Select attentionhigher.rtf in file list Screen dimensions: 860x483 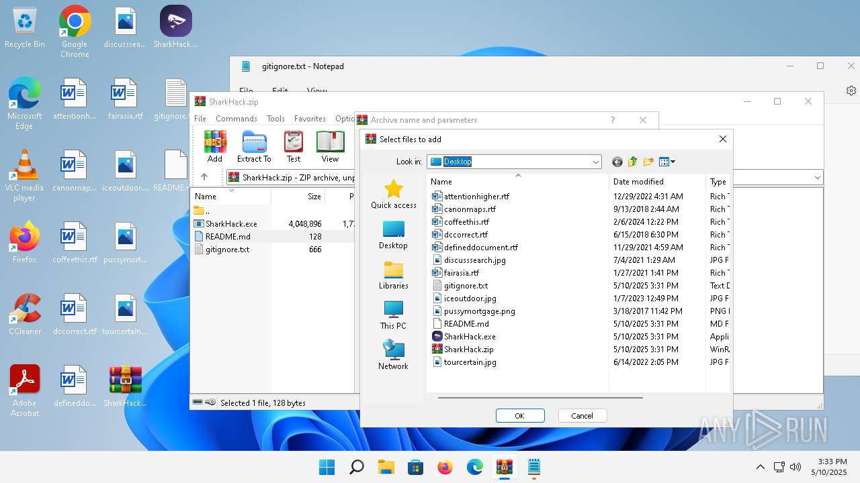click(x=476, y=197)
